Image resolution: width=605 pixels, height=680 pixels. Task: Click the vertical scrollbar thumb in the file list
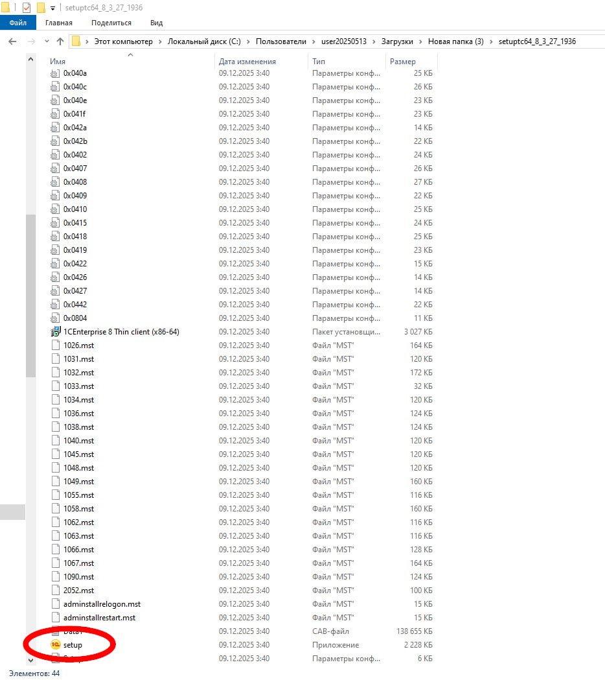pos(30,295)
